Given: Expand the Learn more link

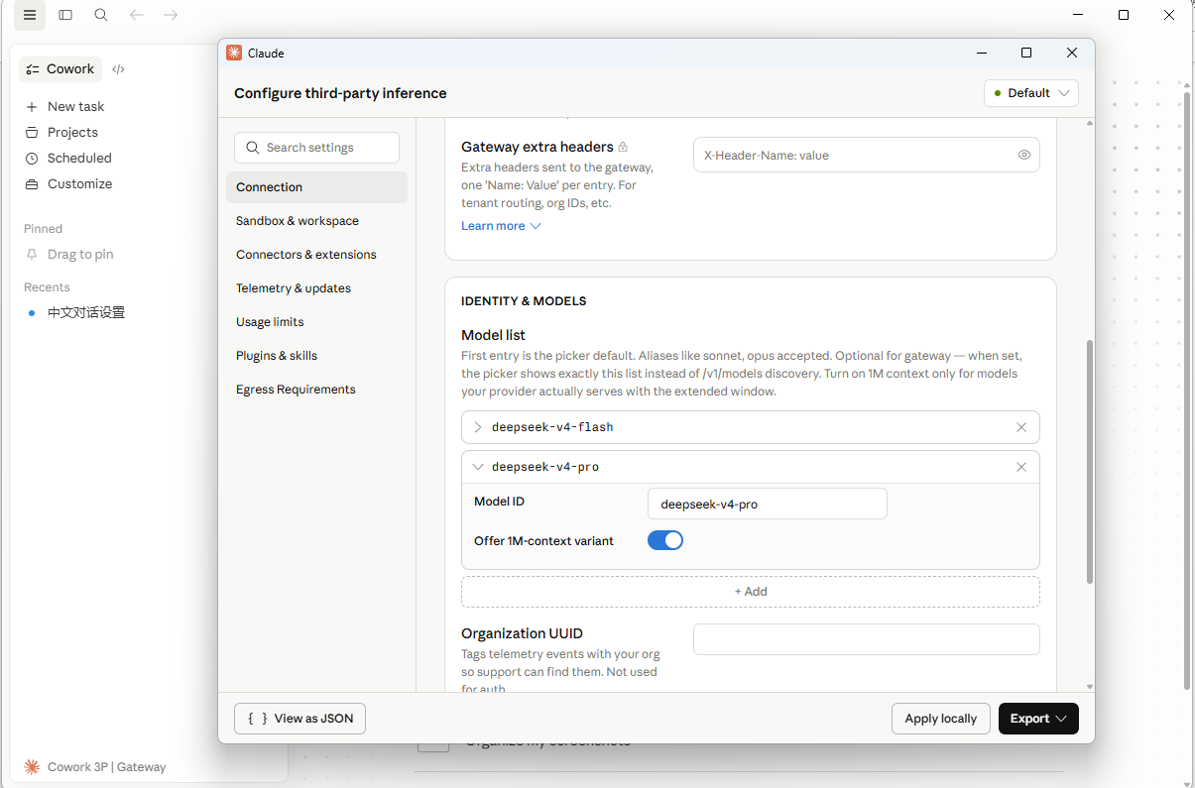Looking at the screenshot, I should click(x=501, y=226).
